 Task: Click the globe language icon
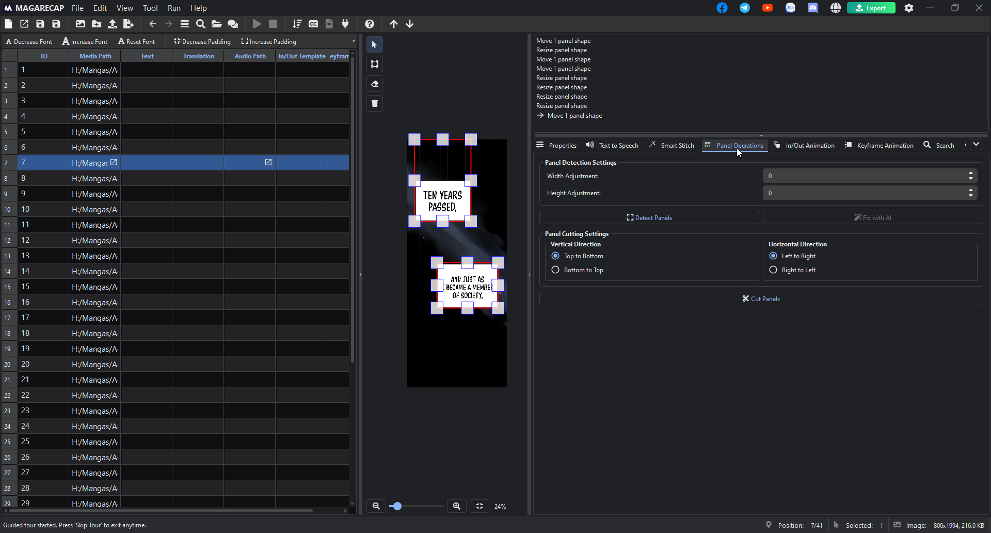[836, 8]
